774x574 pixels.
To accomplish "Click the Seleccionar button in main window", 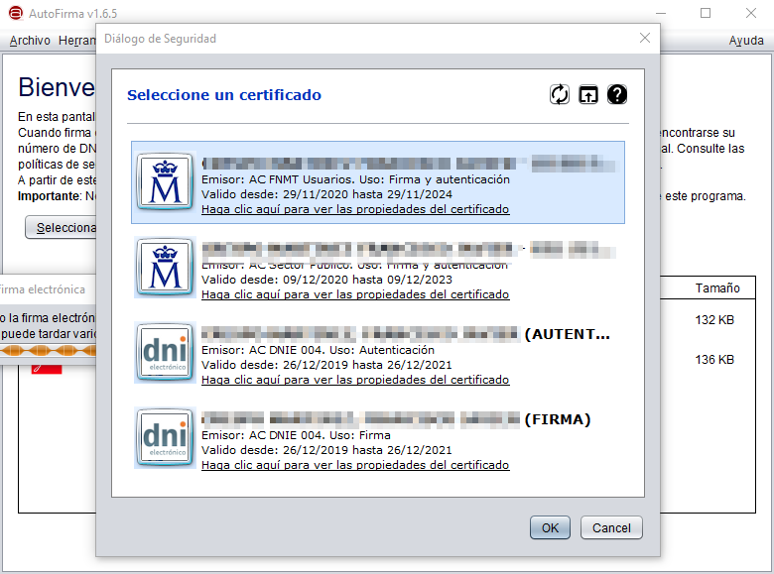I will (x=61, y=227).
